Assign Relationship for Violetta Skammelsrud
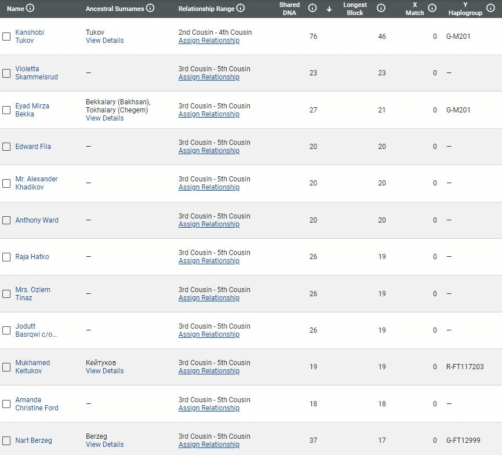 point(209,77)
